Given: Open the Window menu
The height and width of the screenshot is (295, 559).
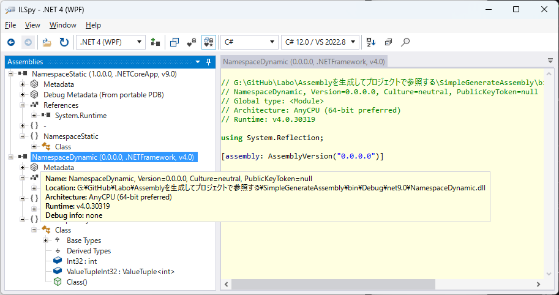Looking at the screenshot, I should [x=62, y=25].
